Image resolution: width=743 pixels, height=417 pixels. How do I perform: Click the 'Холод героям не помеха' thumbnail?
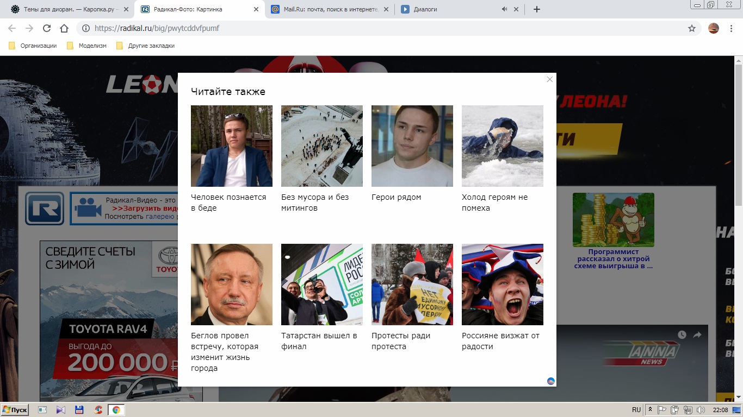coord(502,146)
